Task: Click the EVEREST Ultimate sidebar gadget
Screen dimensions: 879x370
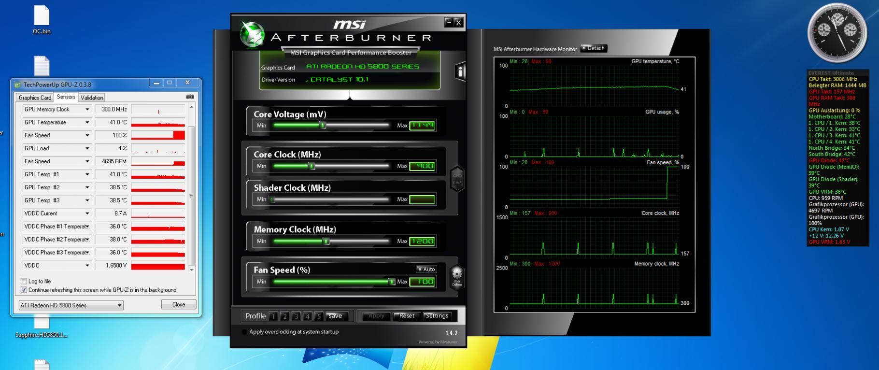Action: pyautogui.click(x=837, y=158)
